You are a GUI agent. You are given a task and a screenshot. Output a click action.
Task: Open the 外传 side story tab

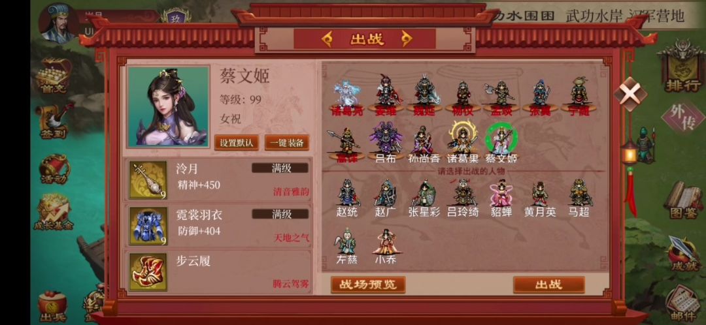pyautogui.click(x=683, y=117)
